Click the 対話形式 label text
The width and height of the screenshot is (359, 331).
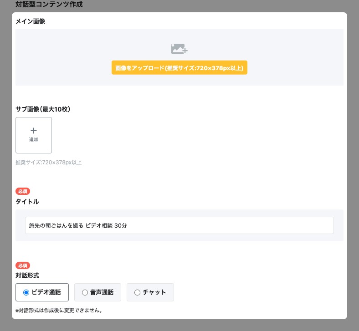pyautogui.click(x=27, y=275)
